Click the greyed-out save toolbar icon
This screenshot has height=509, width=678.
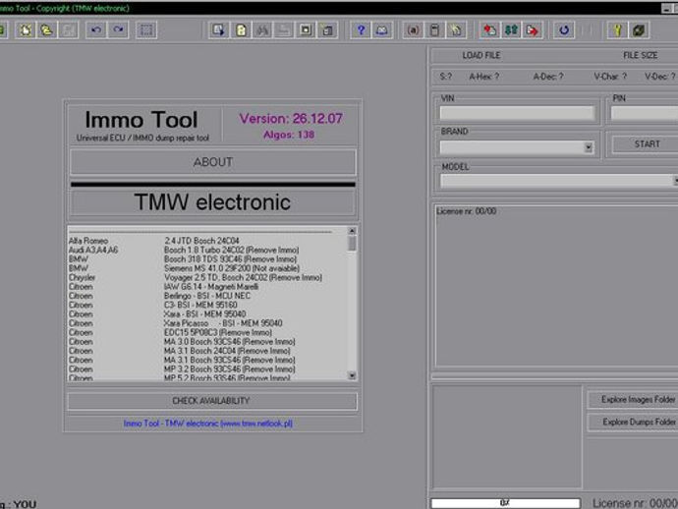pos(68,30)
